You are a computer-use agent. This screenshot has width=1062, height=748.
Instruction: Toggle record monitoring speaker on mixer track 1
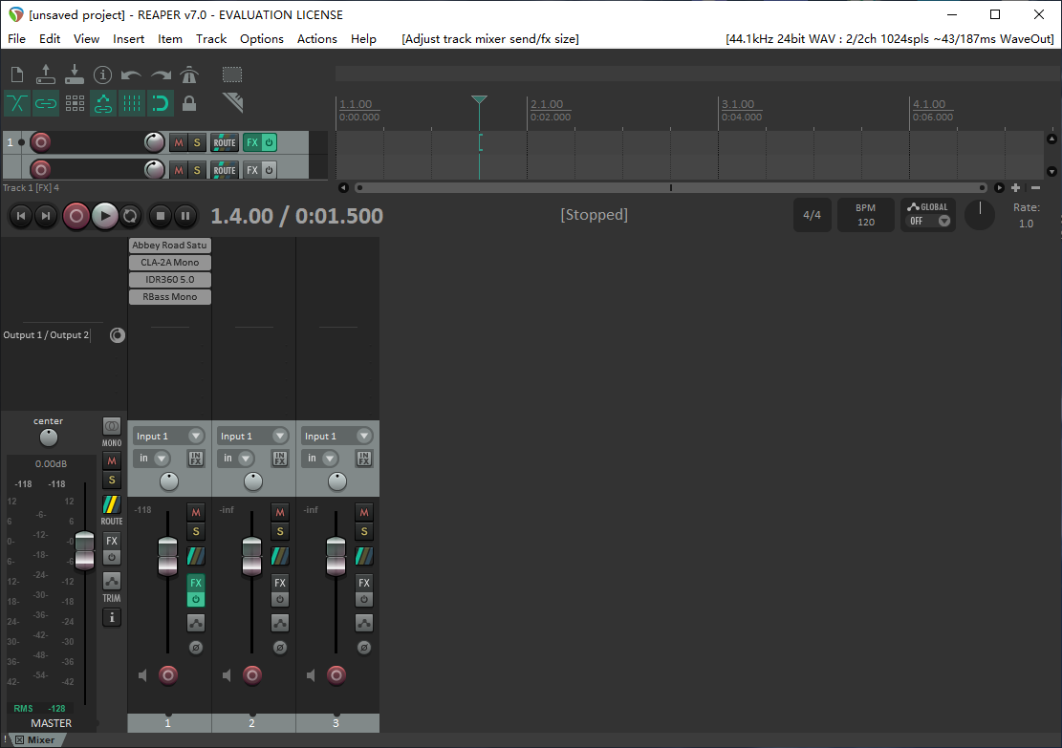[x=143, y=675]
